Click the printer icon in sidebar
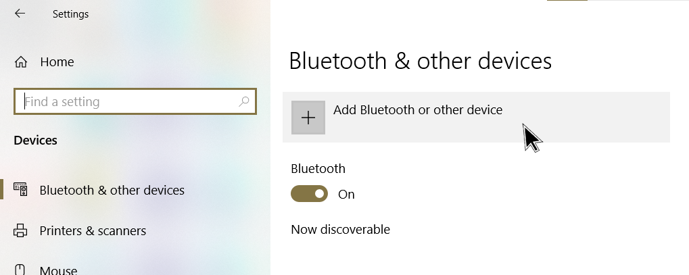The image size is (689, 275). pos(20,230)
